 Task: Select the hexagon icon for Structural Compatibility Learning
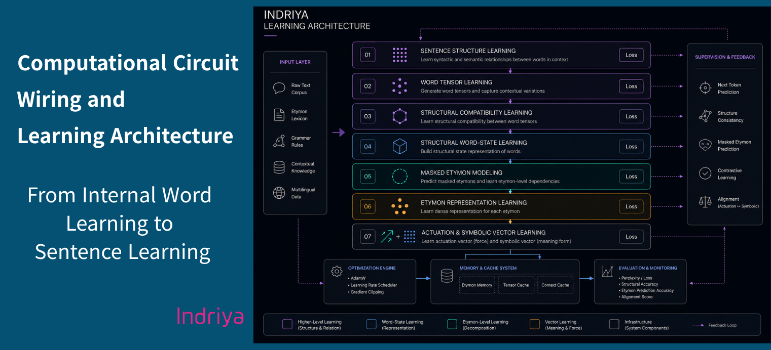[x=400, y=116]
